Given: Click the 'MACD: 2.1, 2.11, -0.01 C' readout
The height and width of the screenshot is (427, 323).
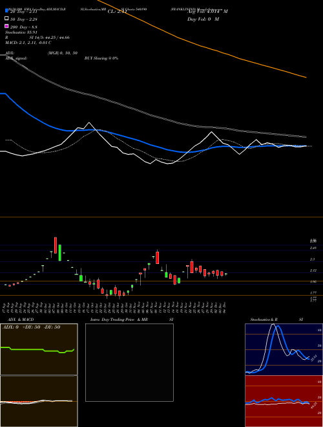Looking at the screenshot, I should click(28, 43).
